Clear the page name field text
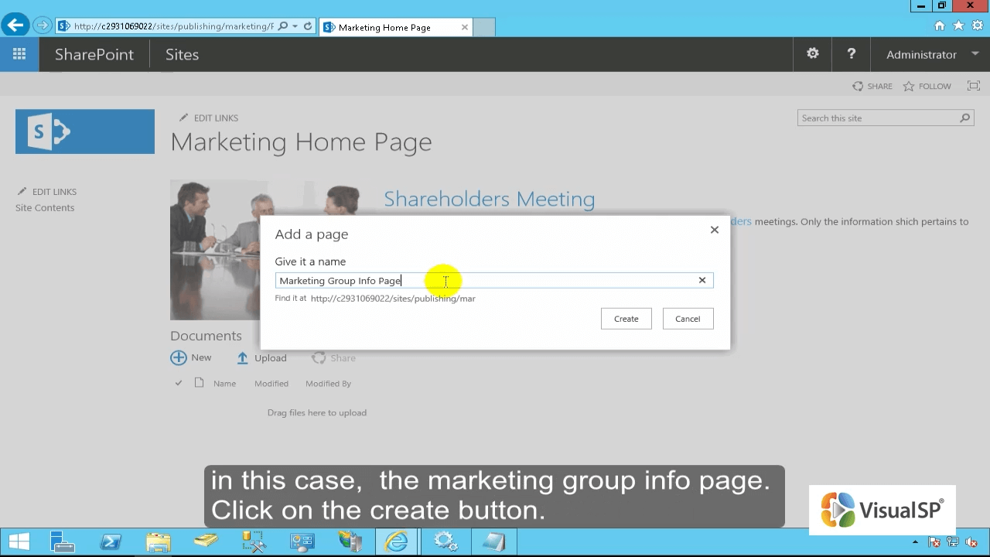This screenshot has height=557, width=990. point(702,280)
